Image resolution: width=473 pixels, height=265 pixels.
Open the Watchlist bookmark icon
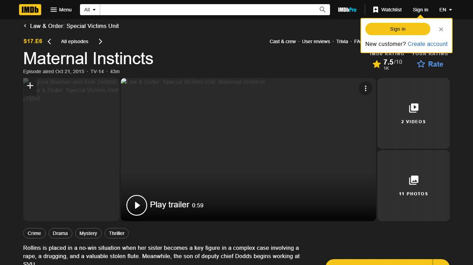point(376,10)
